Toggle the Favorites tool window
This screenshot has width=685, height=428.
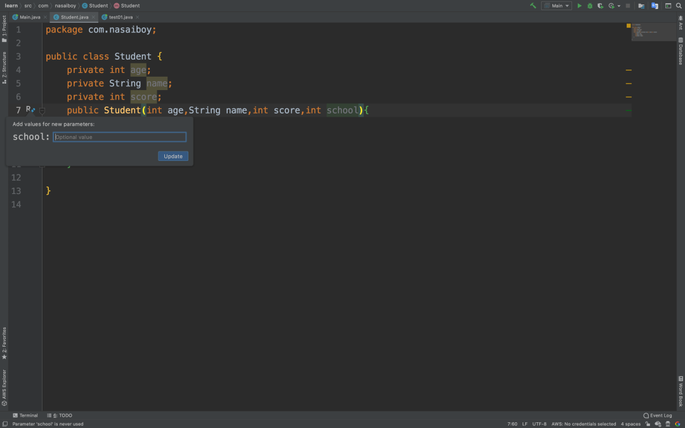(4, 340)
